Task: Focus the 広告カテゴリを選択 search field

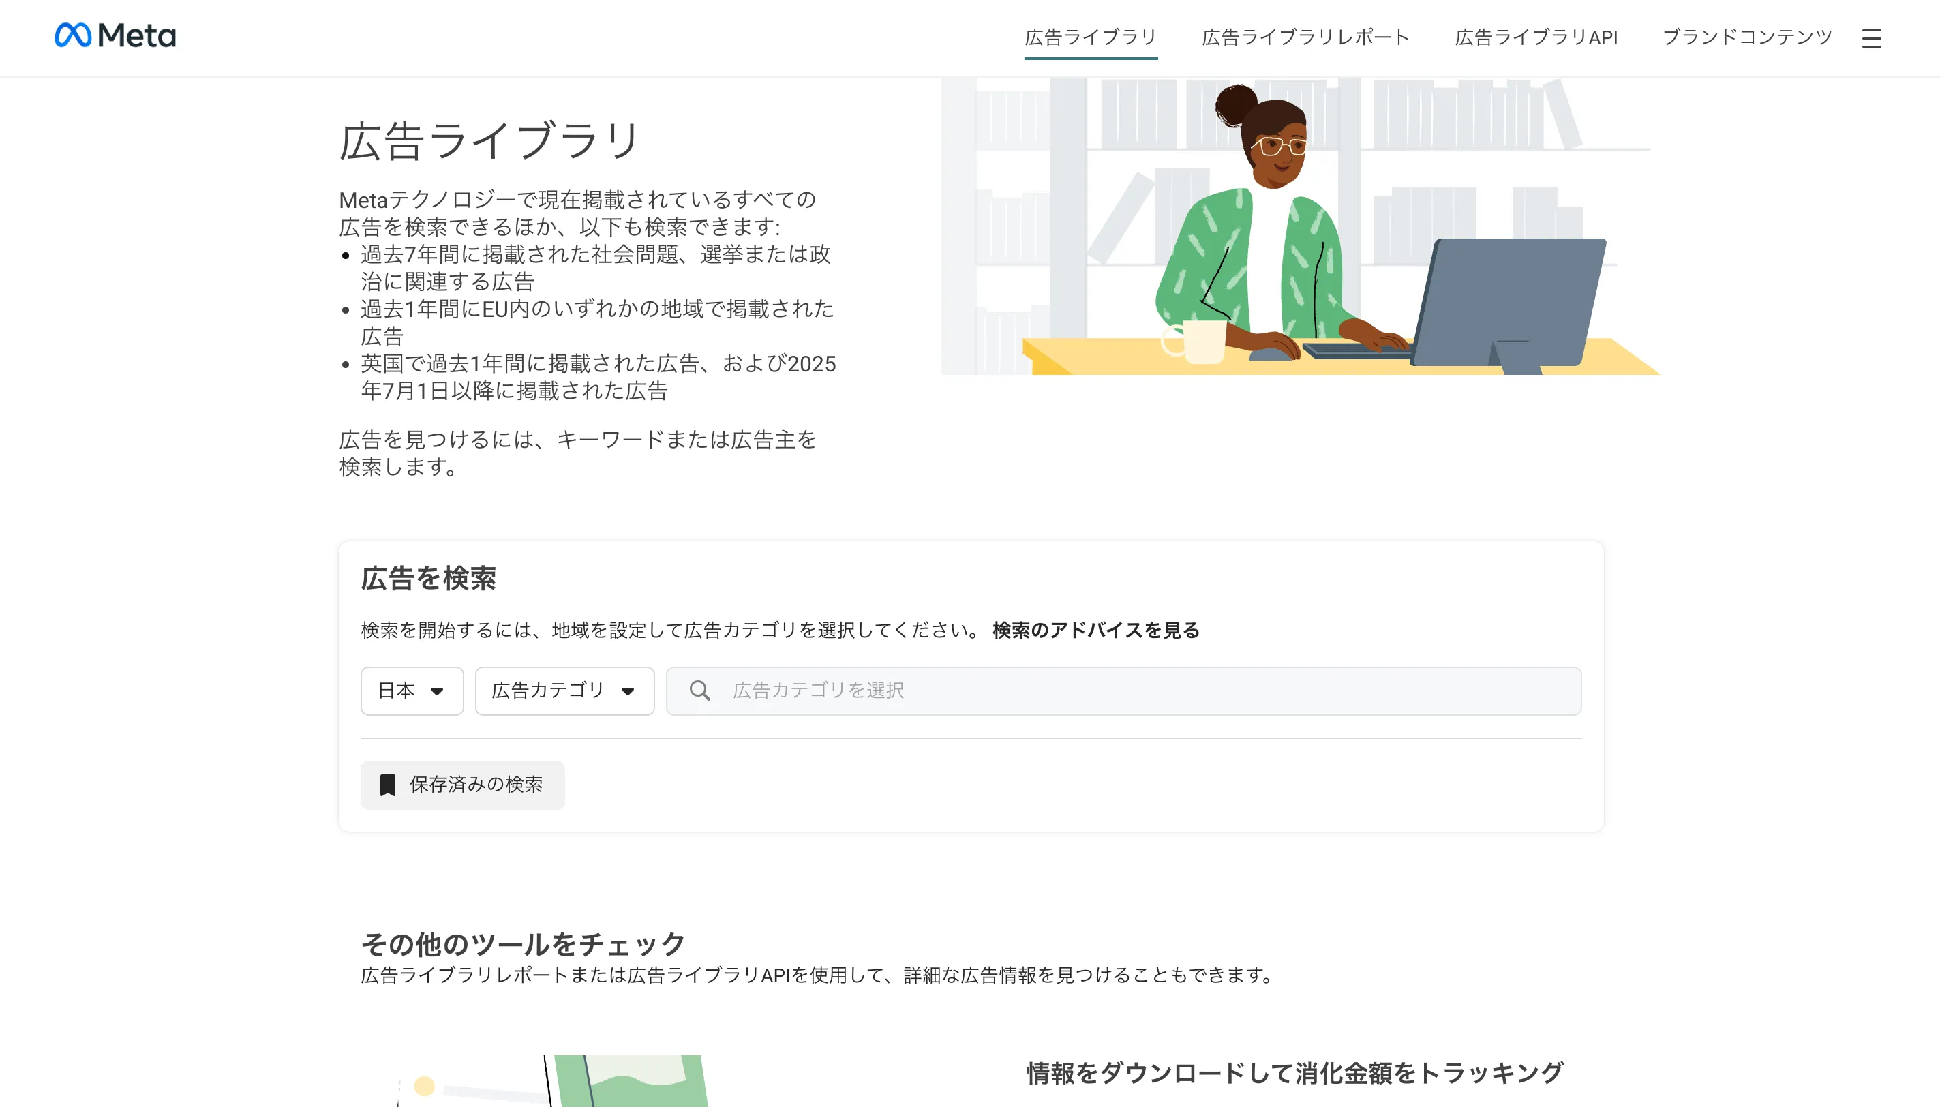Action: tap(1140, 691)
